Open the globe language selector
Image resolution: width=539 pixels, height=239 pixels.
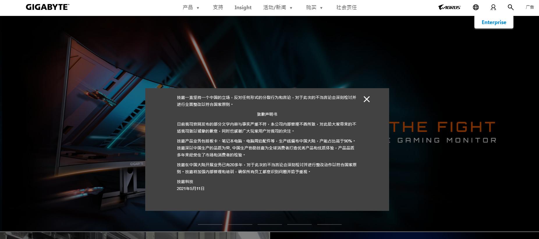coord(476,7)
